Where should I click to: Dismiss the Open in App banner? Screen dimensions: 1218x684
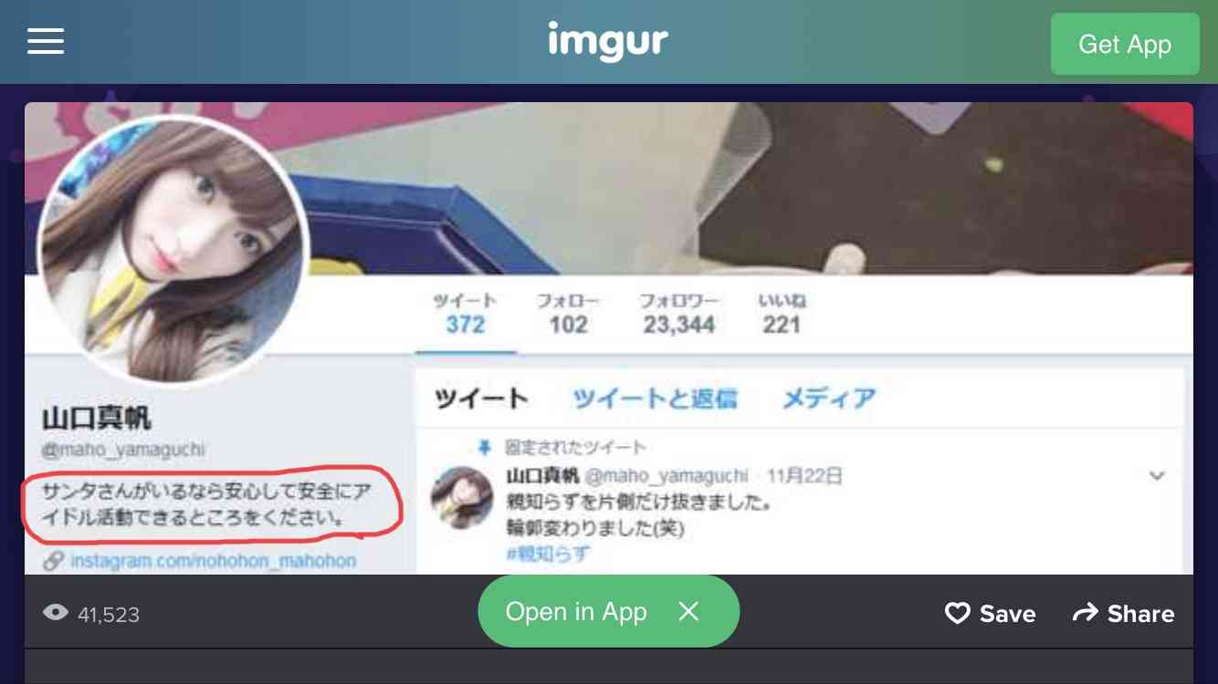click(688, 611)
